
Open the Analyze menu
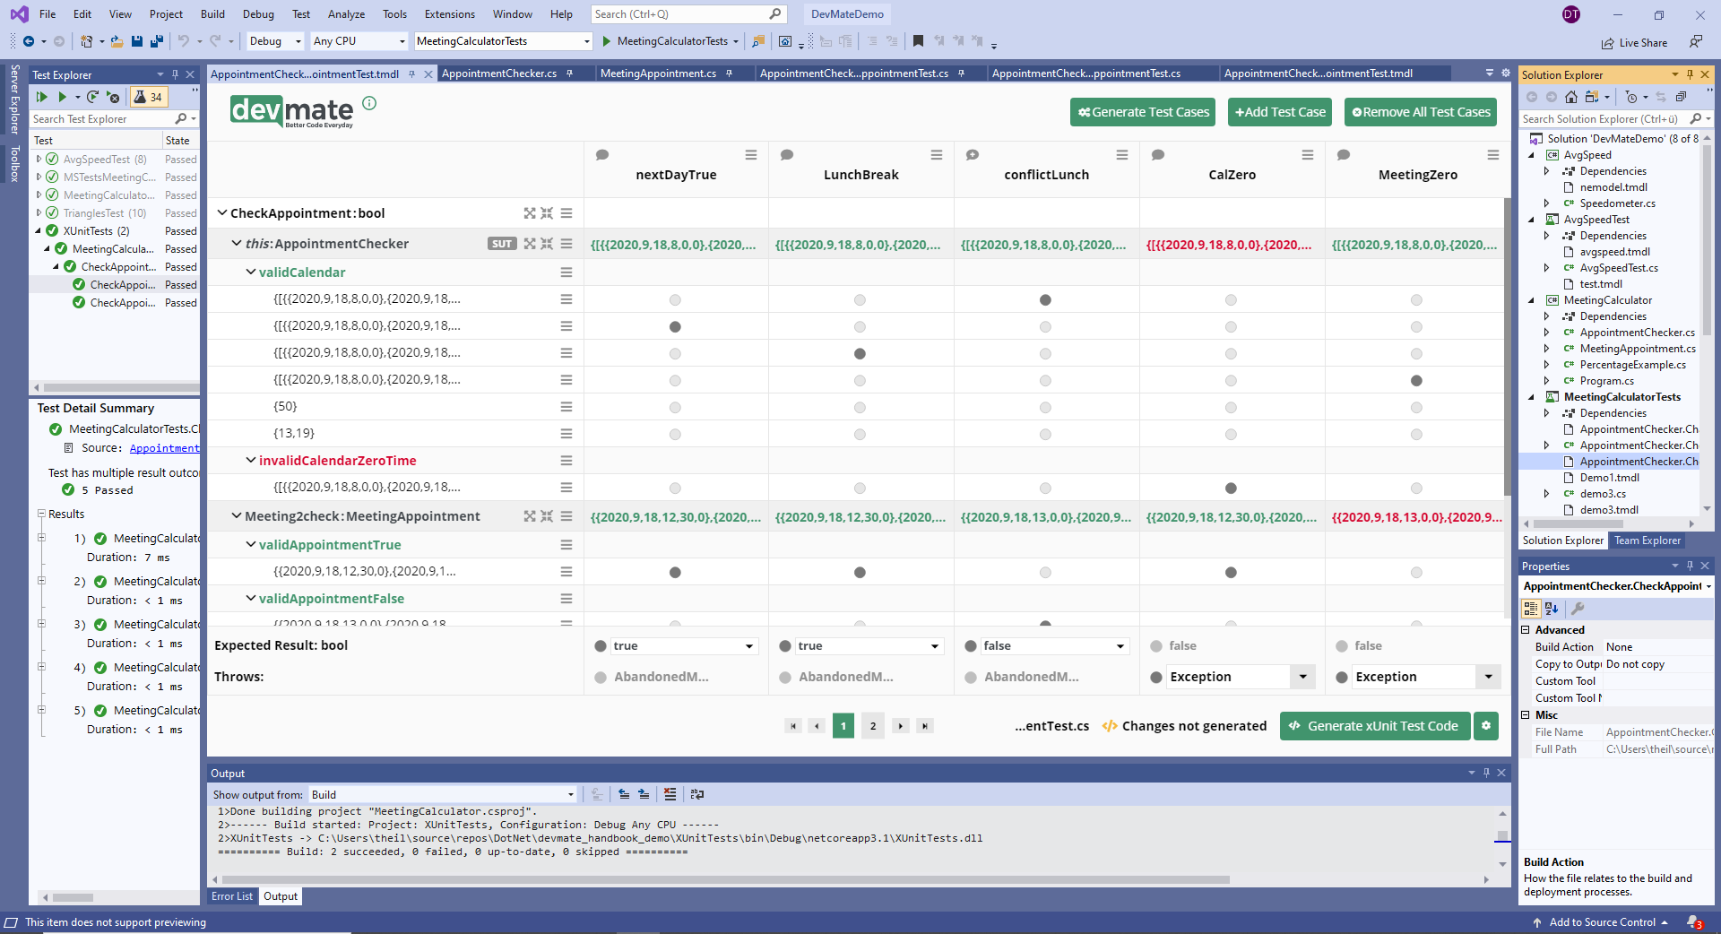346,14
